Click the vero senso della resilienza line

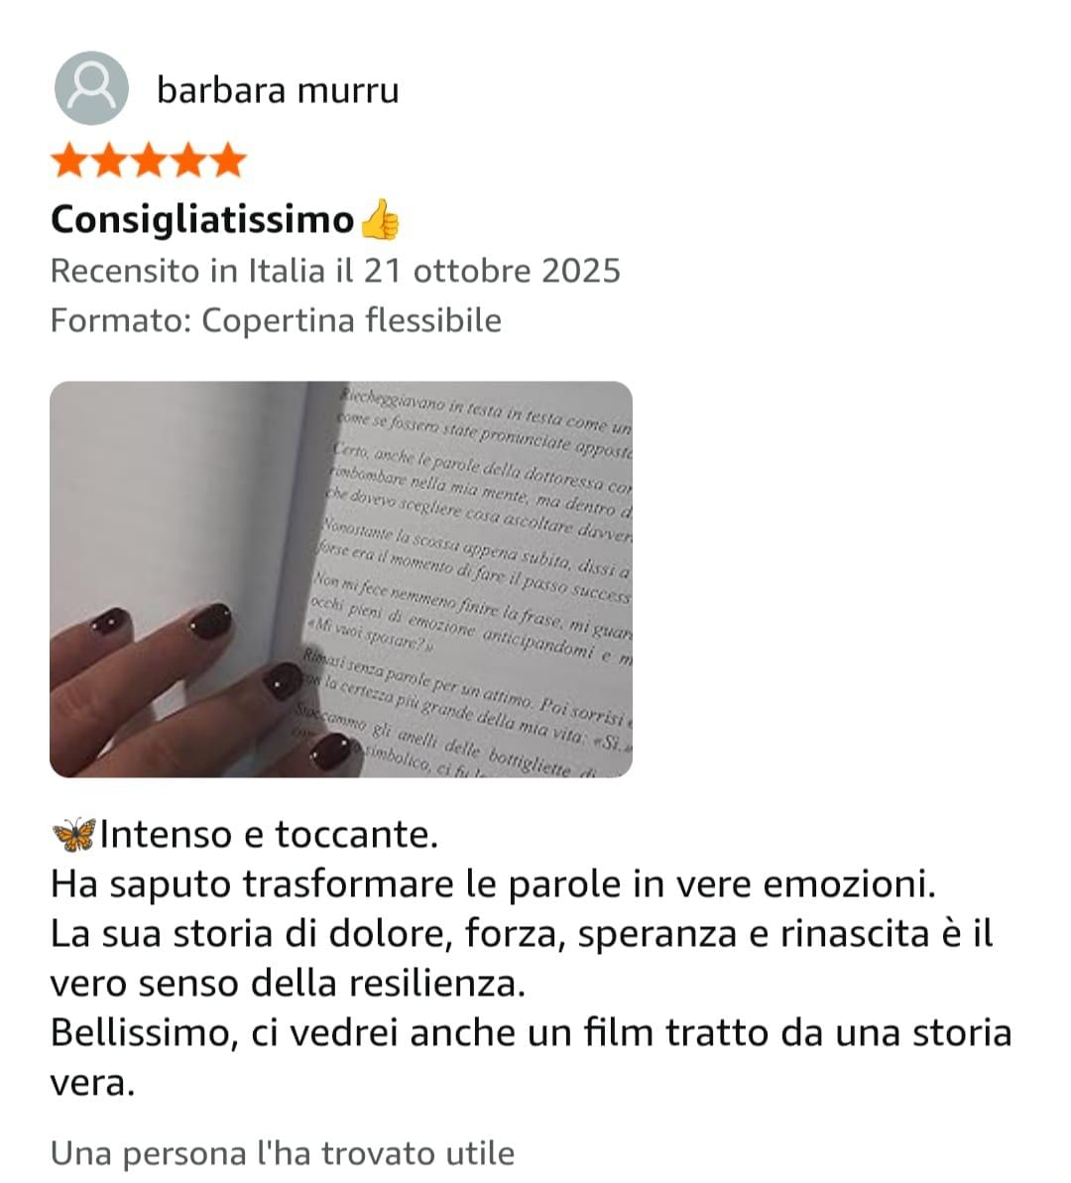point(289,984)
